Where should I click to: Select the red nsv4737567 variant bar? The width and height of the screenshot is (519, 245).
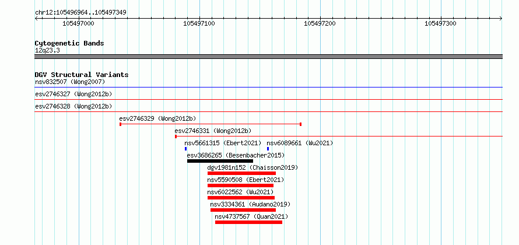[x=248, y=222]
